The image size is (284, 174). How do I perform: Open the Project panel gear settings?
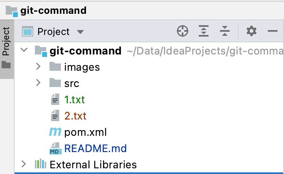click(252, 31)
